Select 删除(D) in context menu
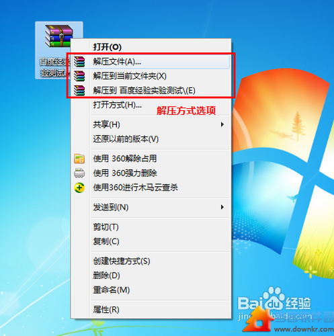The width and height of the screenshot is (334, 336). point(151,276)
